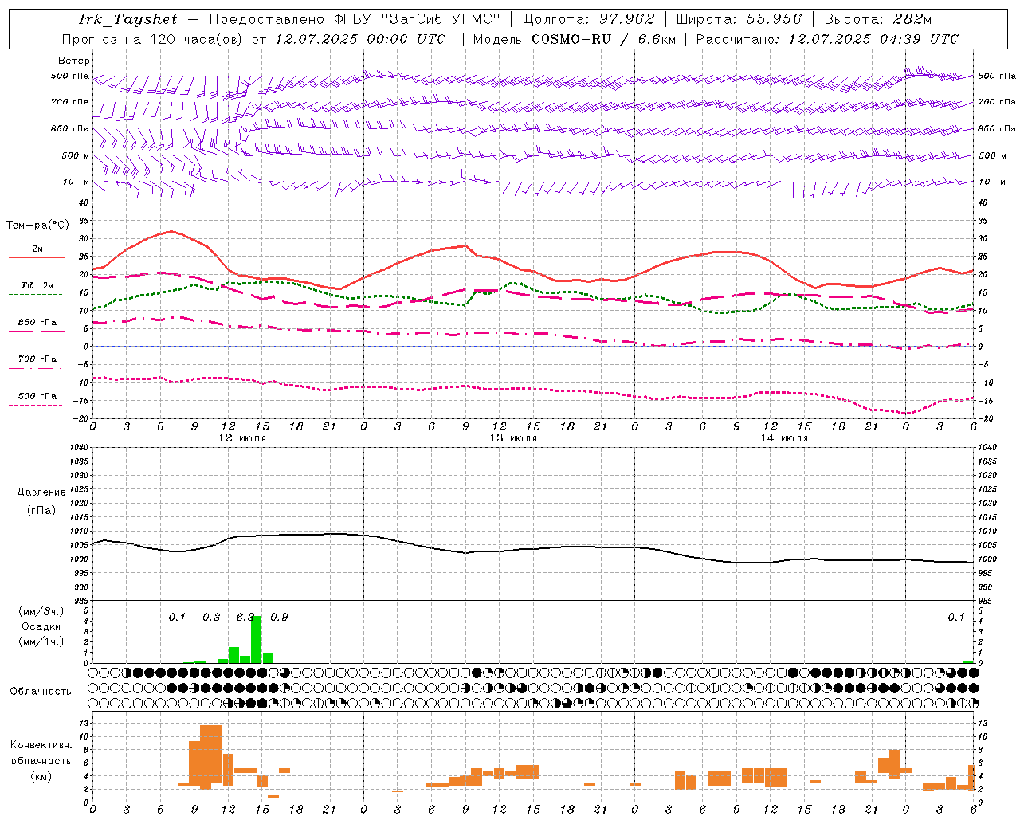Click the Высота: 282м value
This screenshot has width=1020, height=816.
point(878,19)
